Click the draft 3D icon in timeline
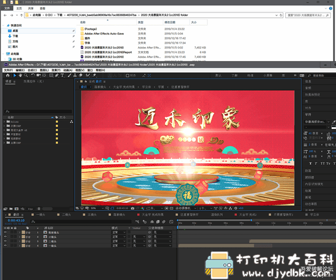The height and width of the screenshot is (280, 336). point(144,222)
